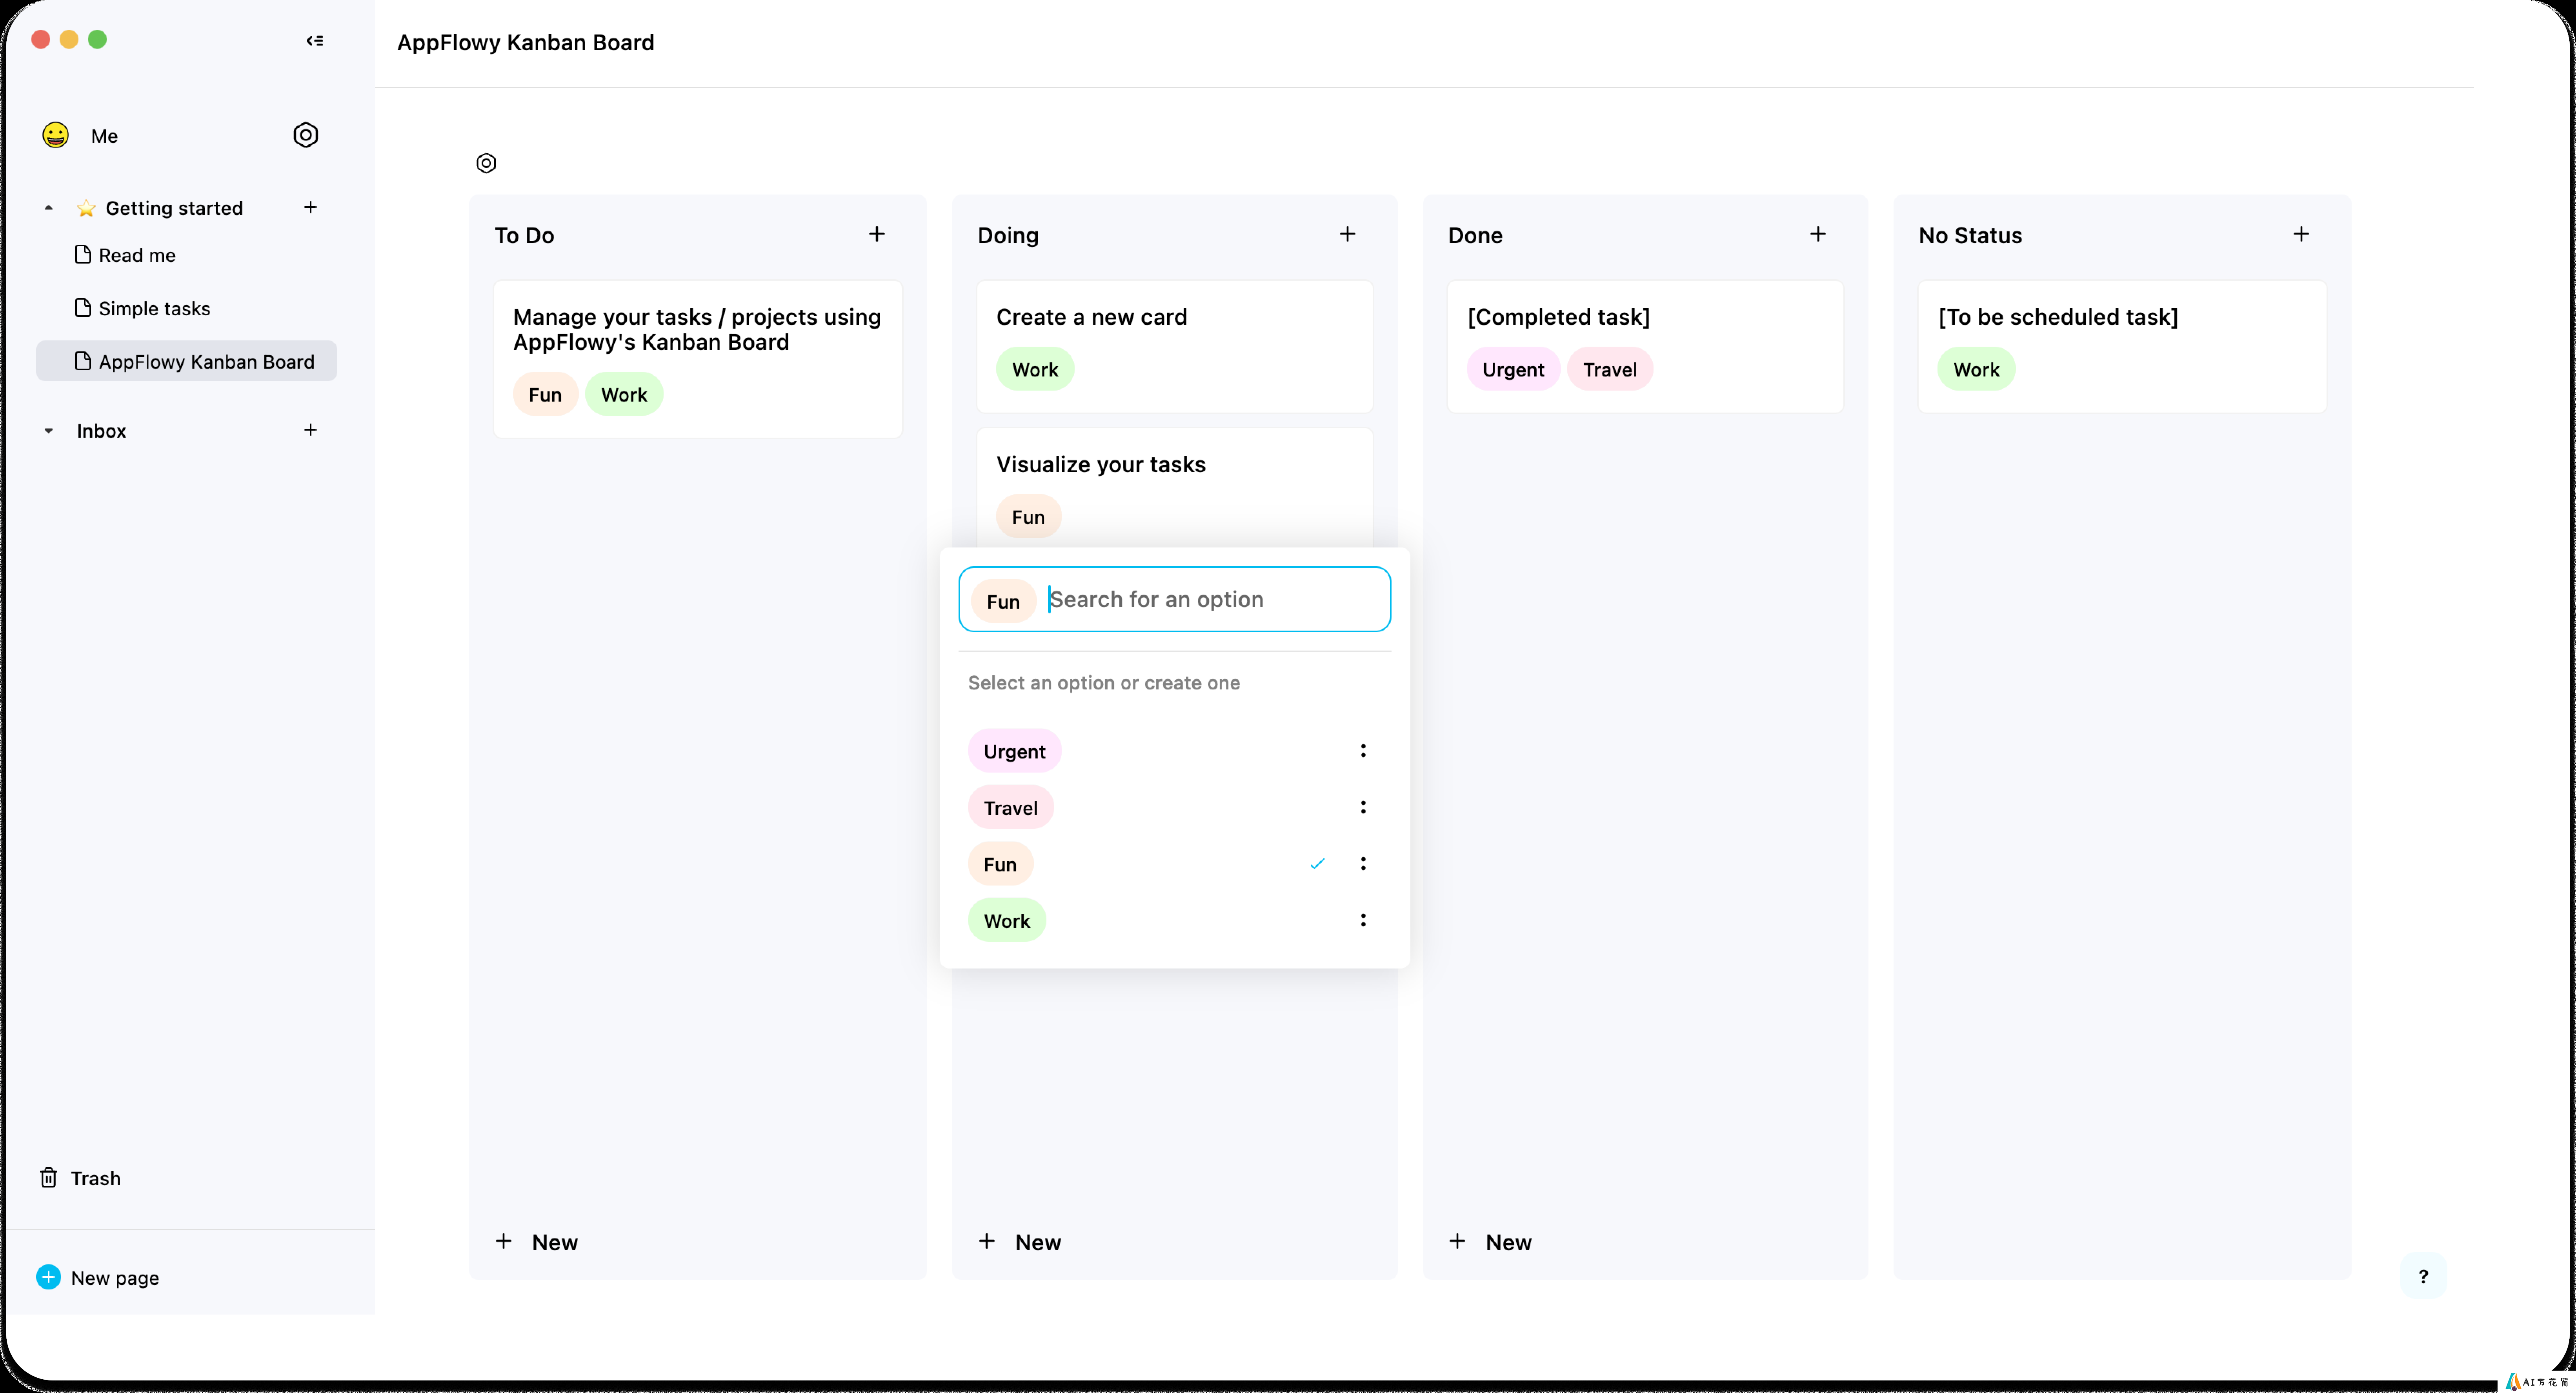
Task: Collapse the Getting started section arrow
Action: point(48,208)
